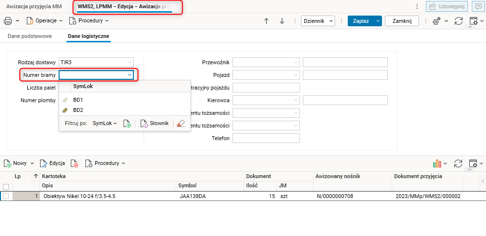
Task: Open the Dziennik dropdown
Action: tap(318, 21)
